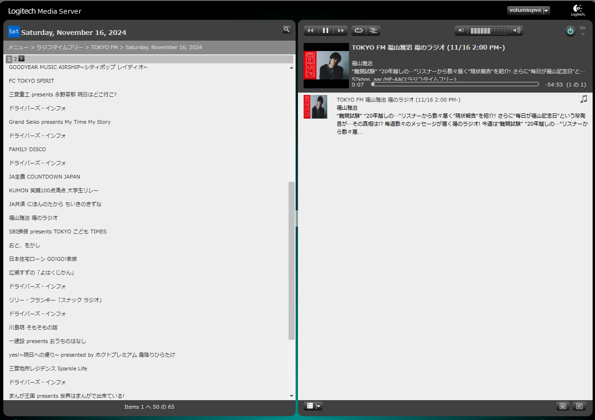Open 一建設 presents おうちのはなし

[x=48, y=341]
